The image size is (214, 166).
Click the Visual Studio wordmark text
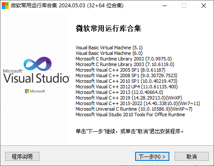tap(36, 78)
